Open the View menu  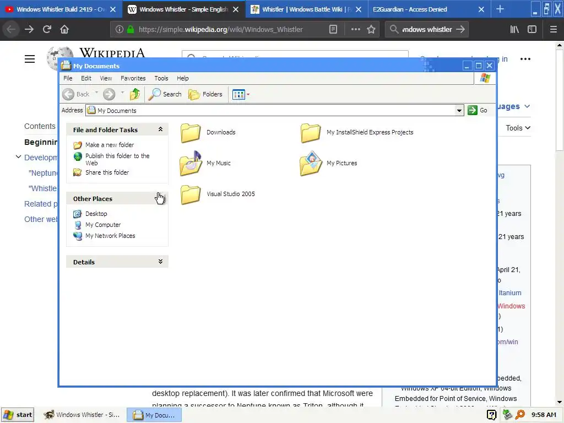pyautogui.click(x=106, y=78)
